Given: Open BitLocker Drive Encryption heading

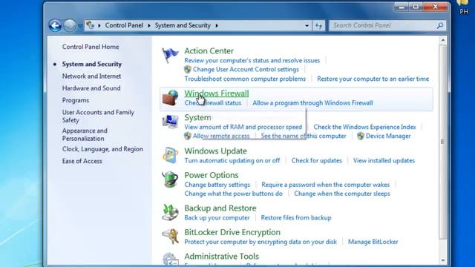Looking at the screenshot, I should click(x=232, y=232).
